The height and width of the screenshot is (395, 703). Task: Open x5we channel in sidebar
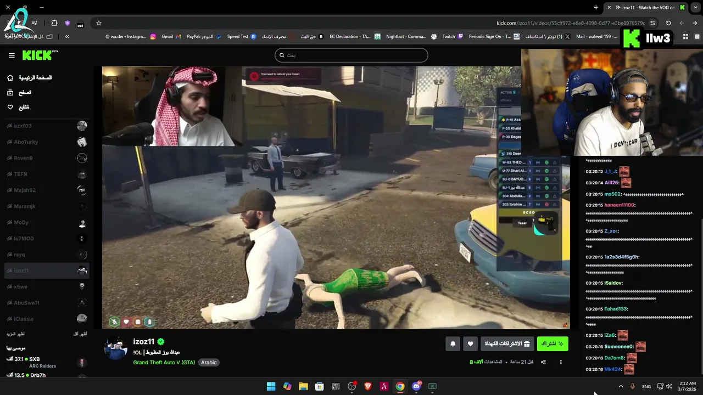click(x=47, y=286)
